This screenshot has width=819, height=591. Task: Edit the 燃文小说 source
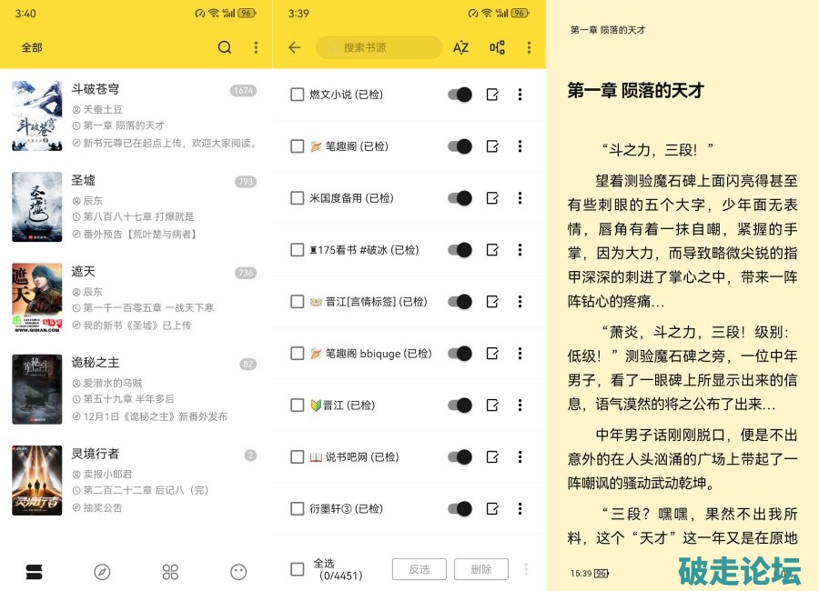click(492, 95)
